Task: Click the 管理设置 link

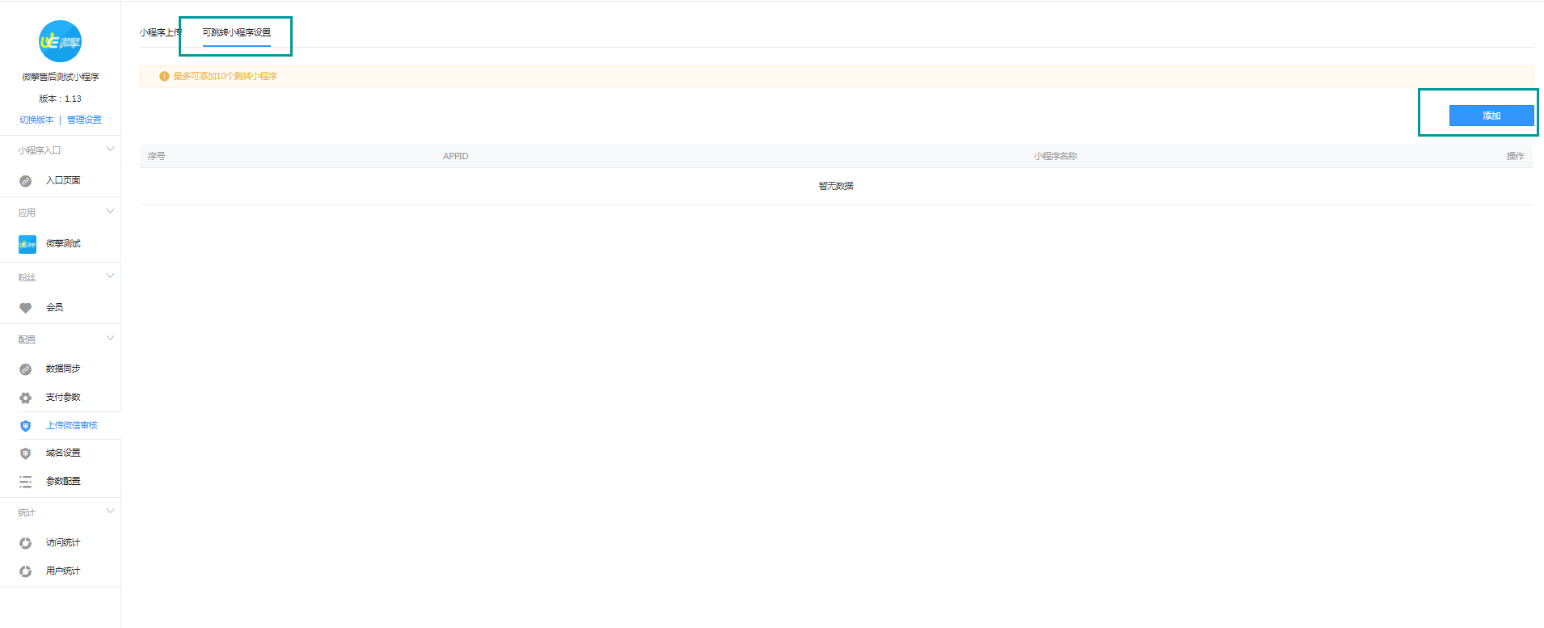Action: 84,120
